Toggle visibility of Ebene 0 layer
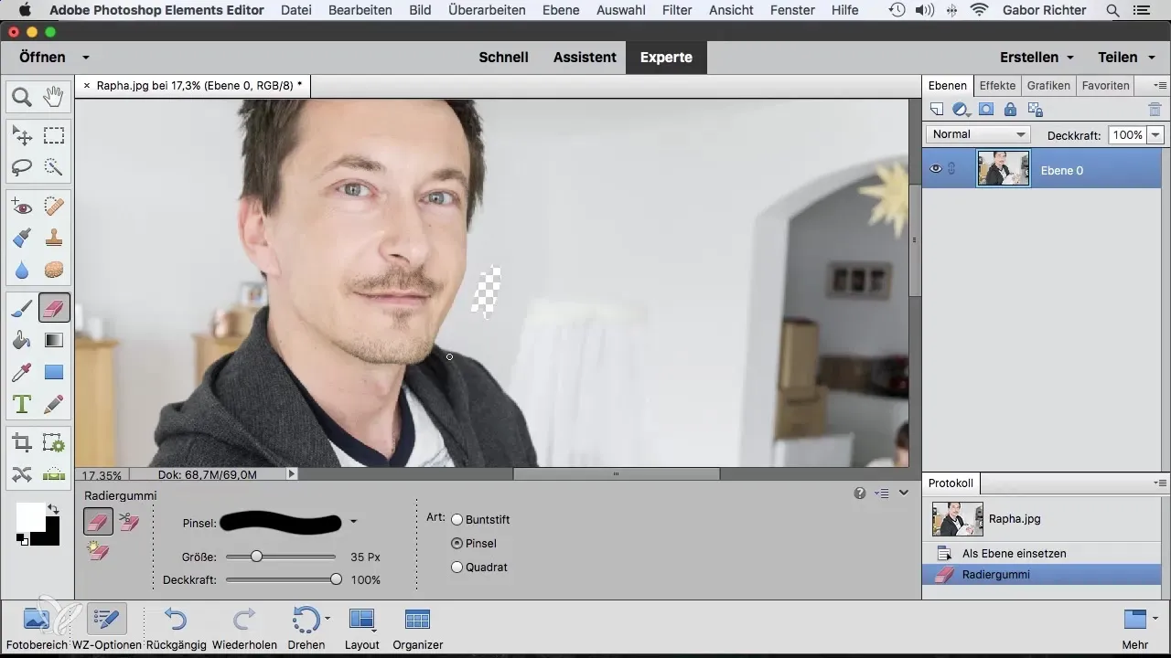Image resolution: width=1171 pixels, height=658 pixels. pyautogui.click(x=935, y=169)
